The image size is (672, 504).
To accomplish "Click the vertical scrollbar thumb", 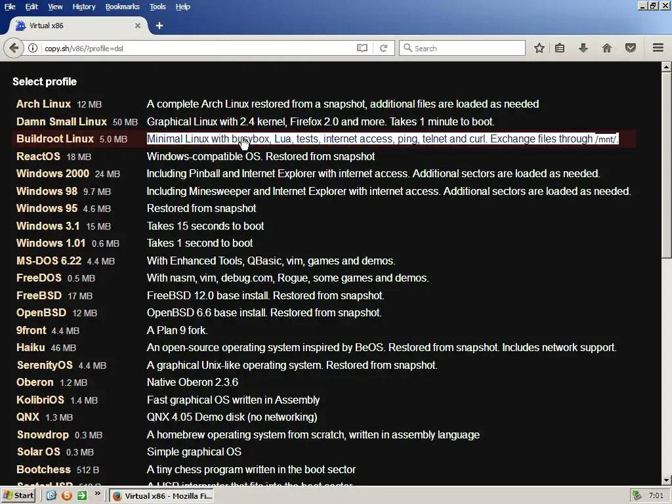I will (x=667, y=165).
